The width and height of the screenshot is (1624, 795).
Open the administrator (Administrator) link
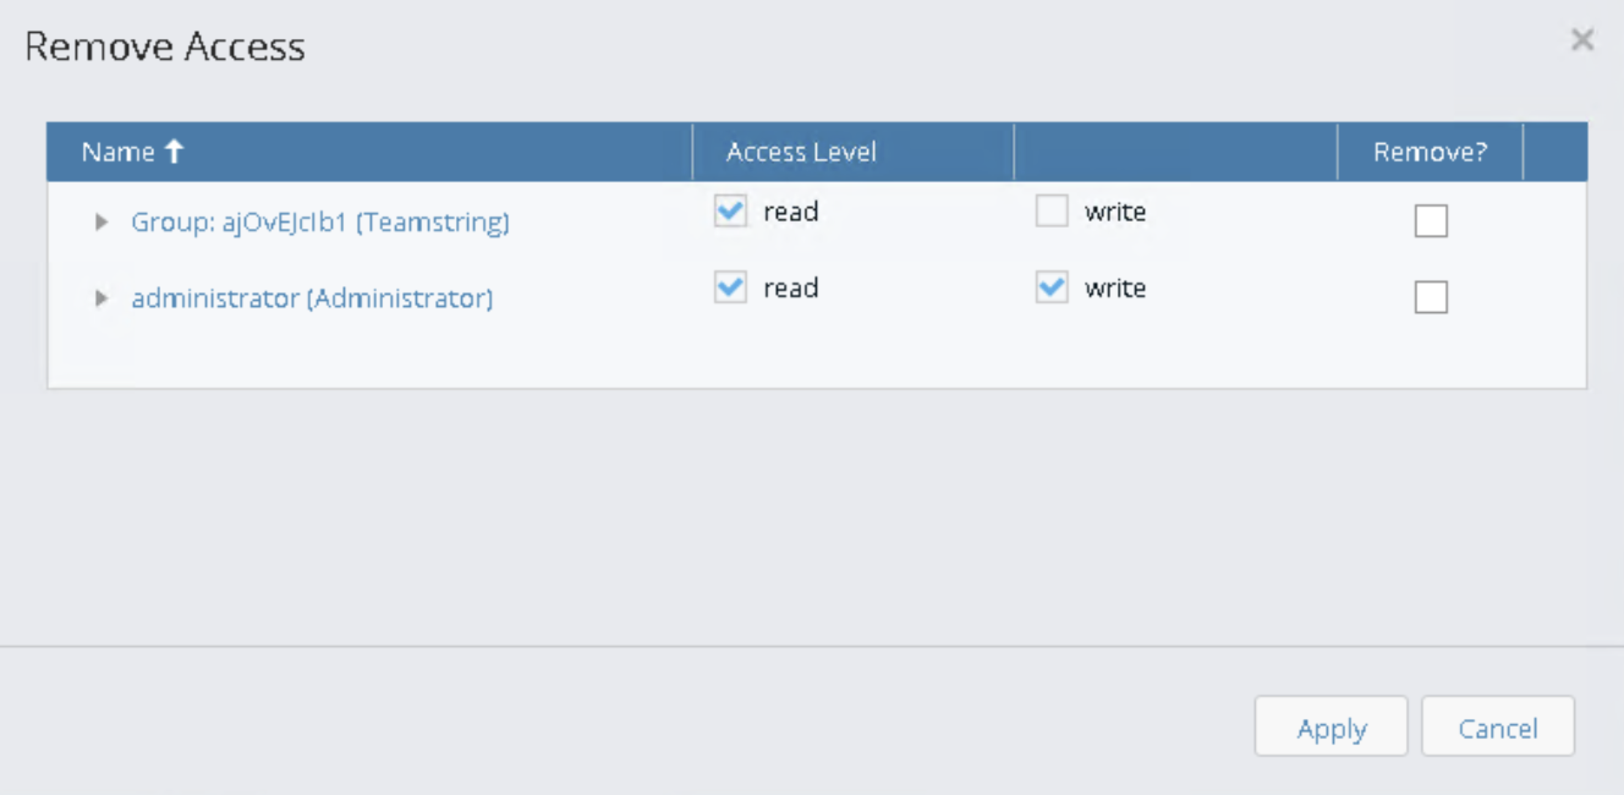312,299
